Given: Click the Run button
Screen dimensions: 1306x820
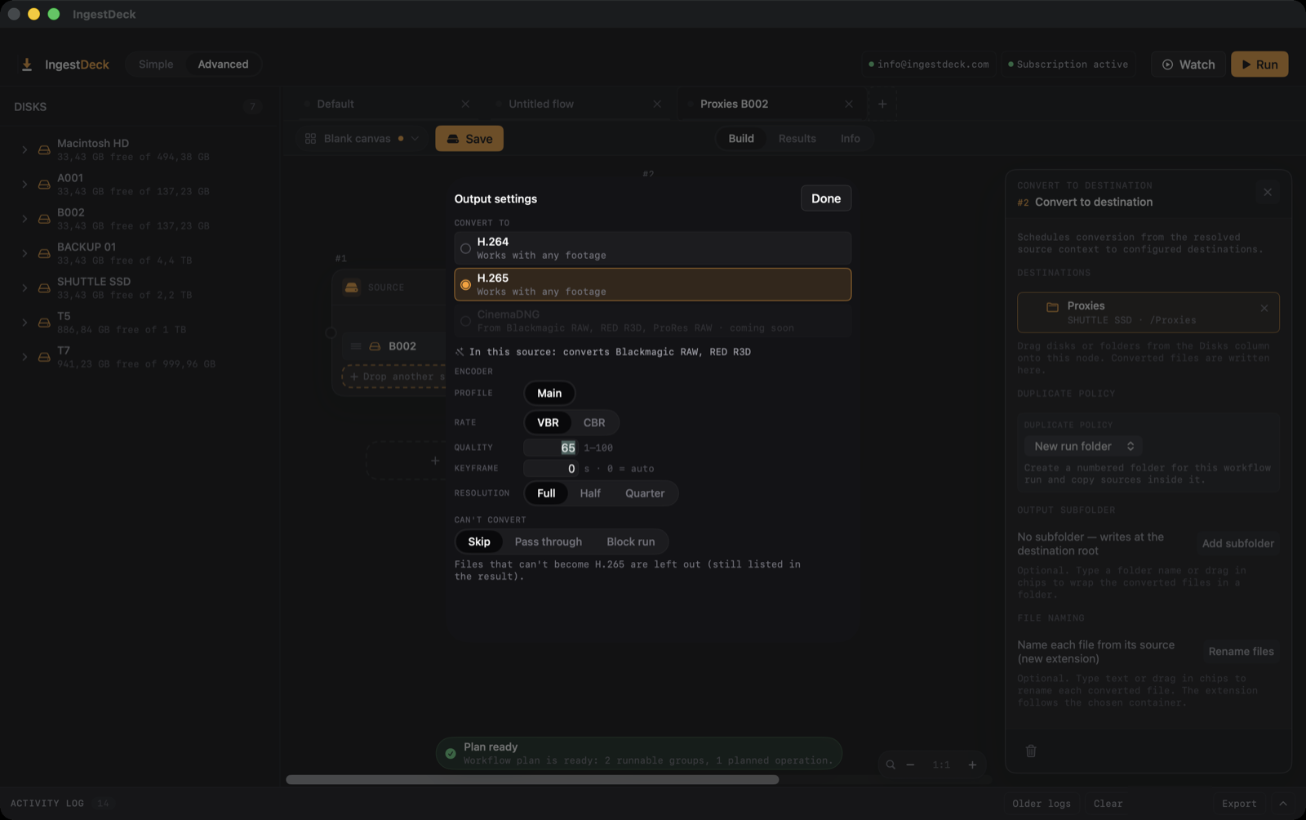Looking at the screenshot, I should [1259, 65].
